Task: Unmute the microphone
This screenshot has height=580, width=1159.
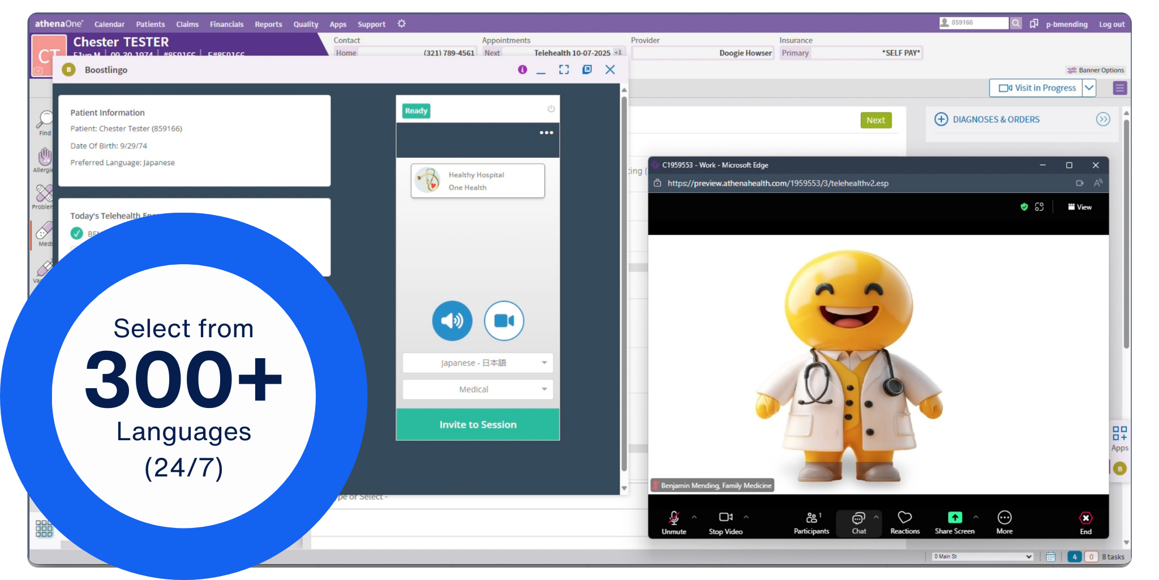Action: coord(673,521)
